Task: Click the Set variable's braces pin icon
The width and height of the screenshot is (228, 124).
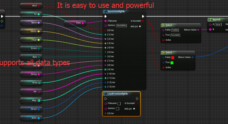Action: pos(39,91)
